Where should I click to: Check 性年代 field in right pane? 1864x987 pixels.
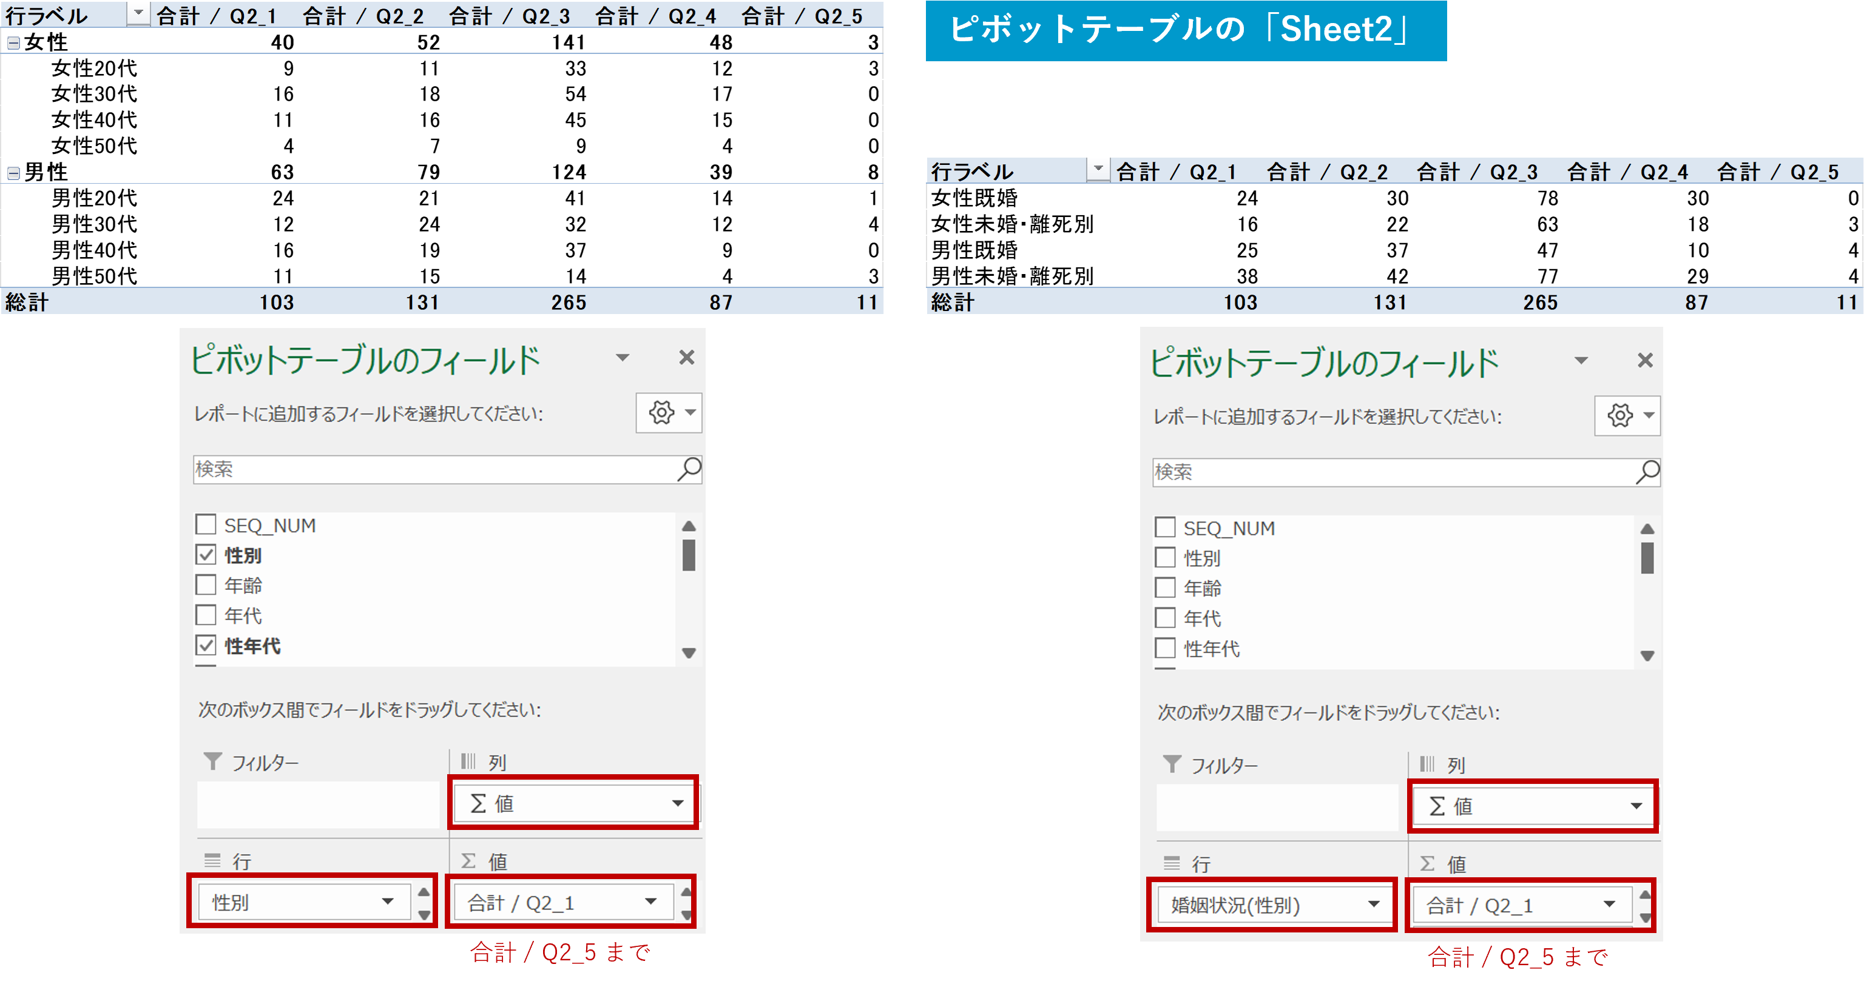pyautogui.click(x=1165, y=648)
